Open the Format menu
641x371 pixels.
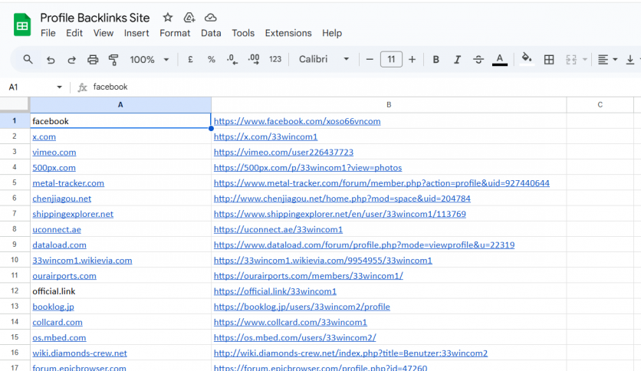[175, 33]
